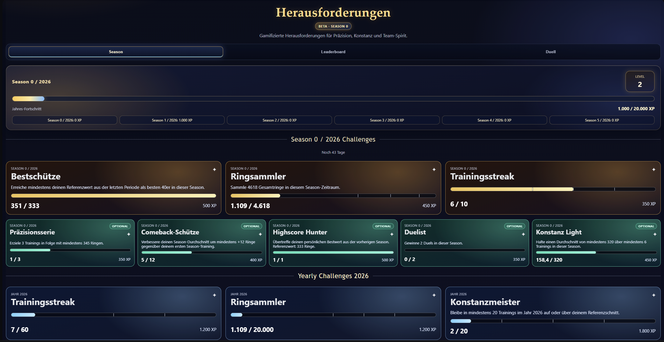Select Season 3 / 2026 from season list

tap(387, 120)
